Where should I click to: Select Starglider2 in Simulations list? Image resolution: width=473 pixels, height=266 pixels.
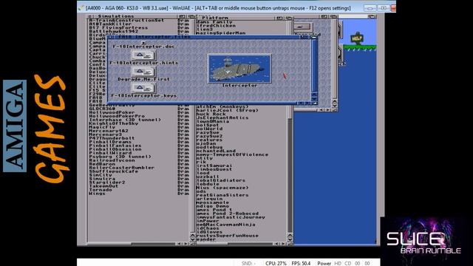point(106,183)
